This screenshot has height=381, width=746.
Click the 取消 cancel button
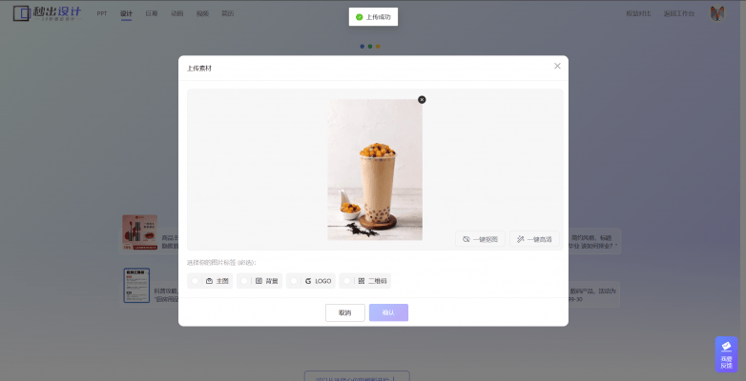[x=345, y=312]
